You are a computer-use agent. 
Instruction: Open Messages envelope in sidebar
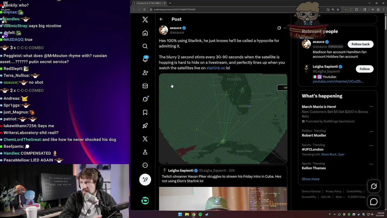coord(145,86)
